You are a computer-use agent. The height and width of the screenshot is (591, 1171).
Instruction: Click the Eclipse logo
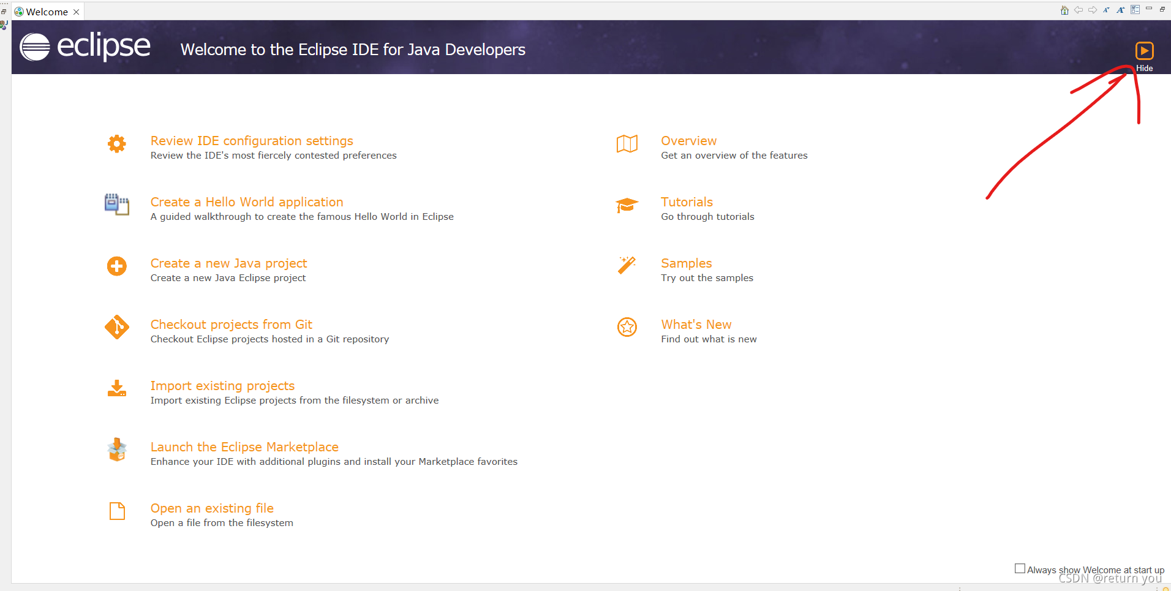click(x=85, y=47)
